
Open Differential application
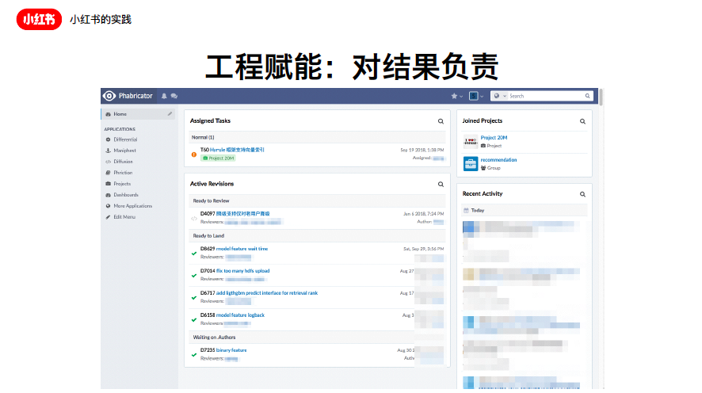point(125,139)
